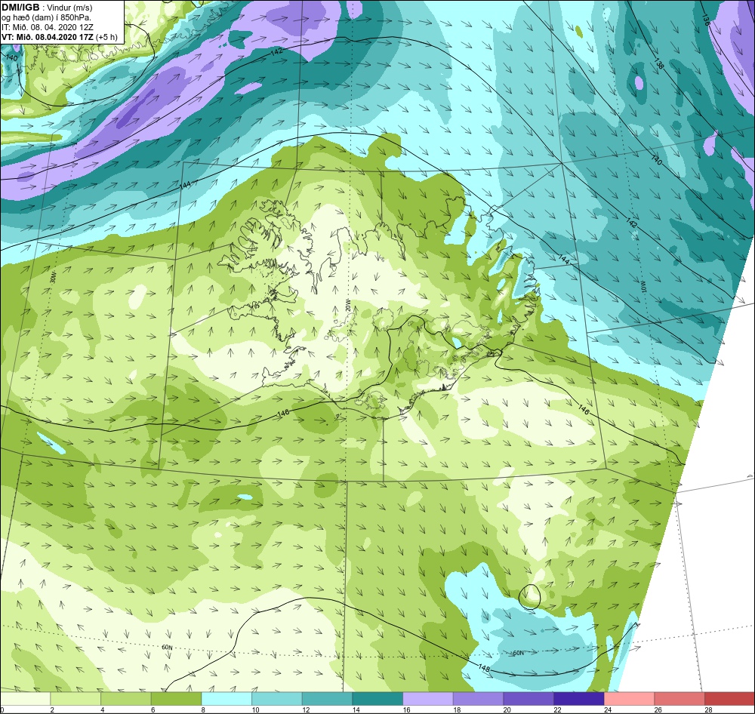Select the '30W' longitude label

click(x=53, y=279)
